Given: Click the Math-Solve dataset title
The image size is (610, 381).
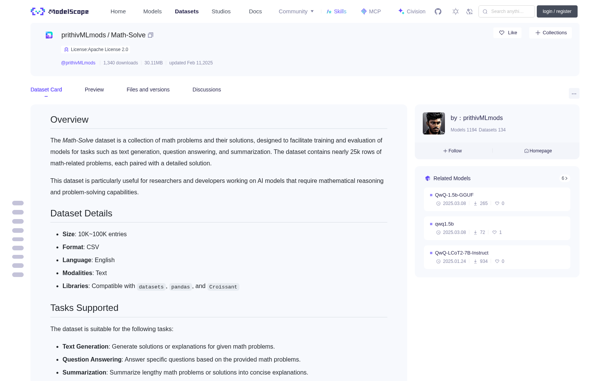Looking at the screenshot, I should tap(128, 35).
